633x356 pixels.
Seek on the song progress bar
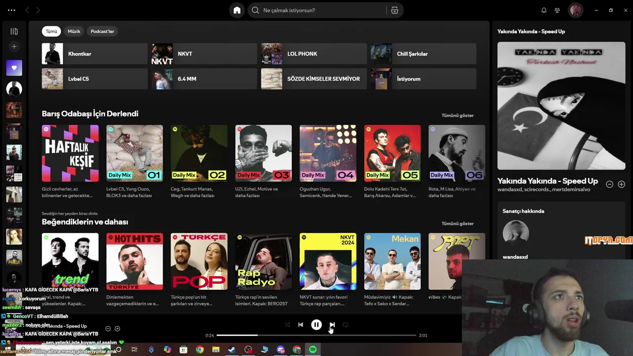(316, 335)
